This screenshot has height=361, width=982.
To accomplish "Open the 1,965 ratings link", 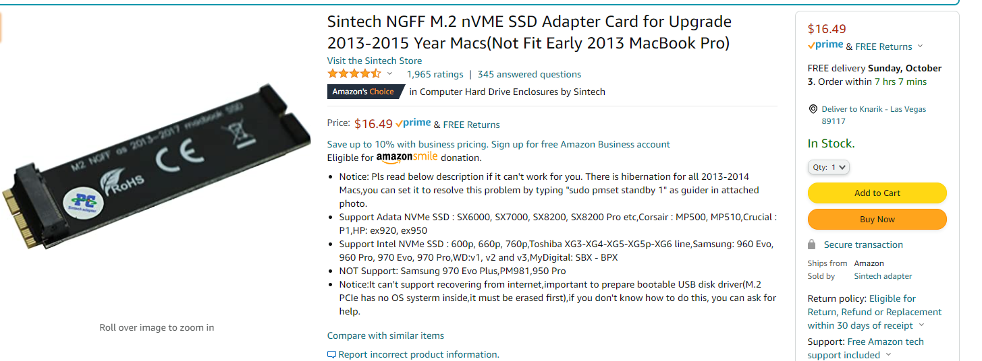I will click(x=435, y=74).
